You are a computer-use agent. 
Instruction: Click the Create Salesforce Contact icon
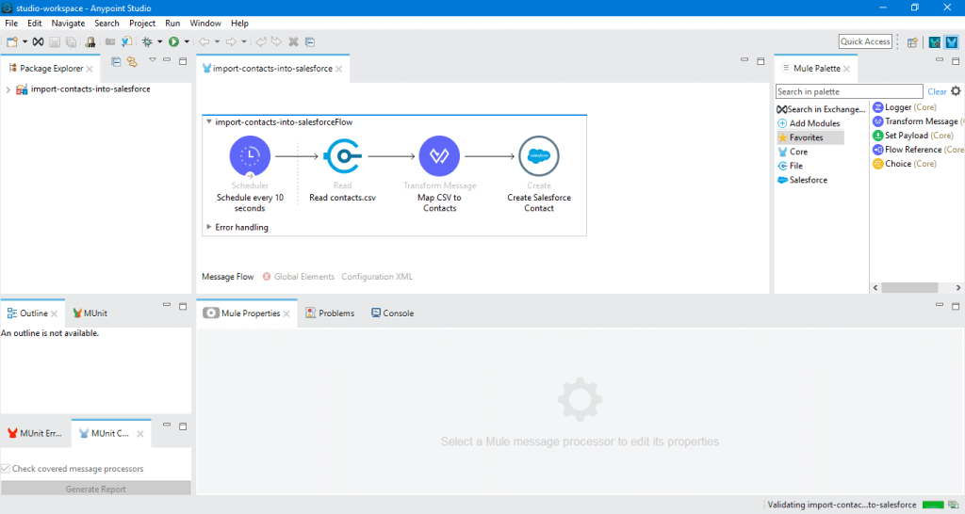click(x=538, y=156)
